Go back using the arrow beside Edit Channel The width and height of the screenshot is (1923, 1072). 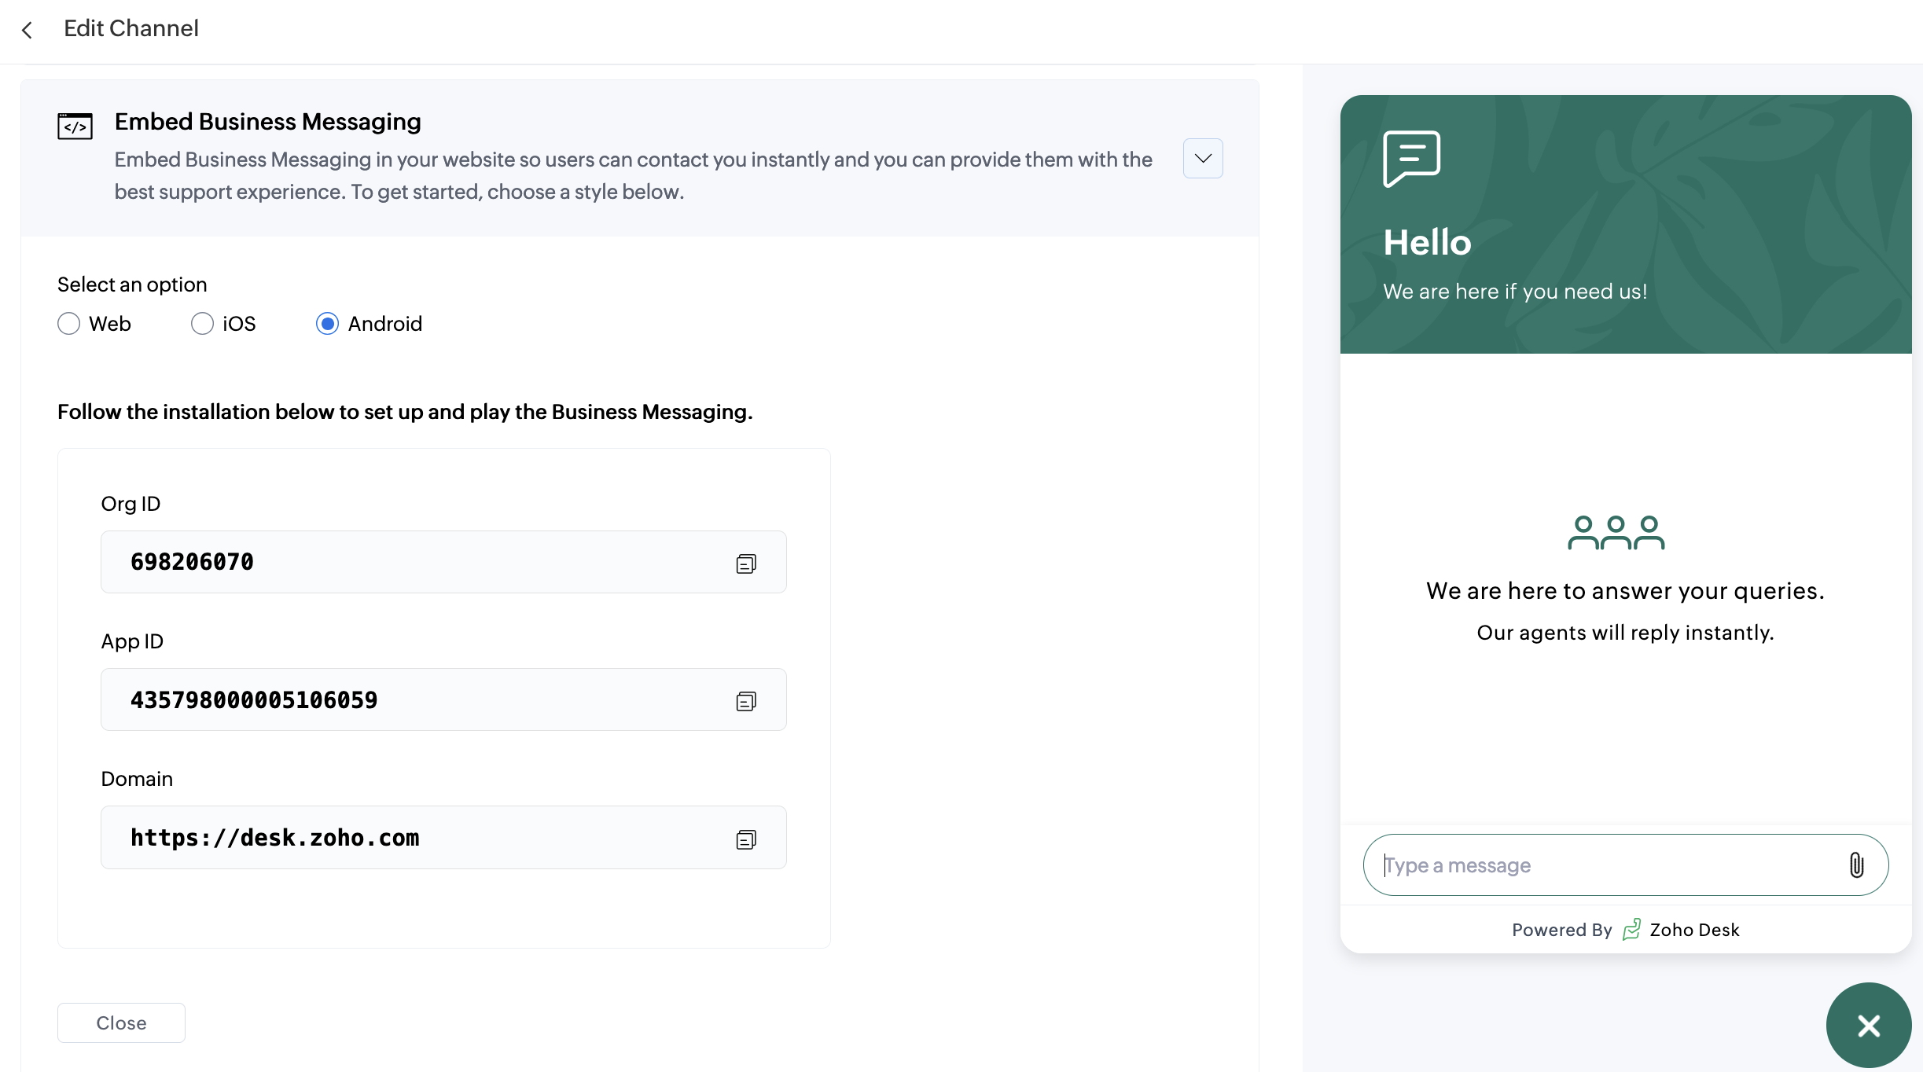[28, 31]
